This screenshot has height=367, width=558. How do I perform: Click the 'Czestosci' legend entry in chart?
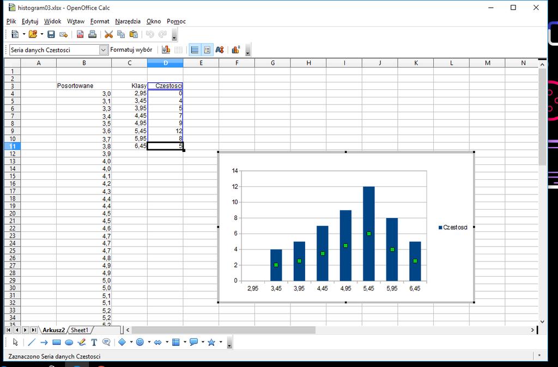453,227
